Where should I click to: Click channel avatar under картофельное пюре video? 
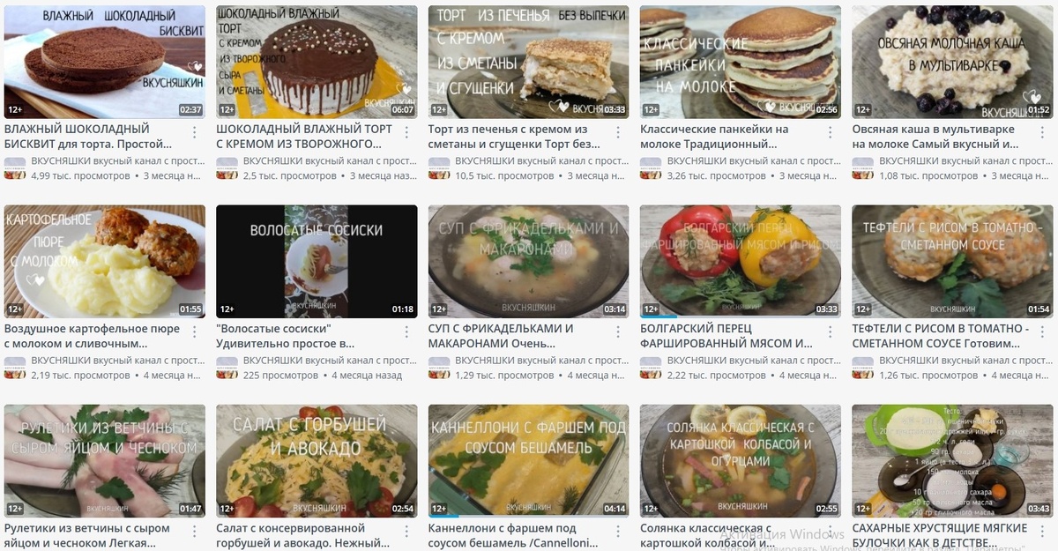15,369
